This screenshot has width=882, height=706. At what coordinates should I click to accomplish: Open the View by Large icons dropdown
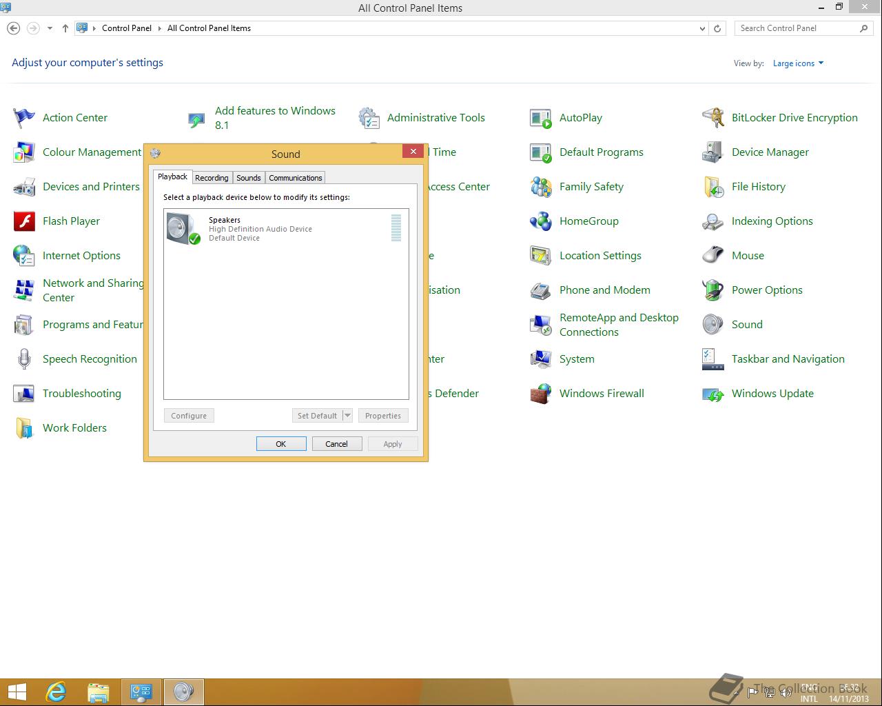[x=798, y=63]
